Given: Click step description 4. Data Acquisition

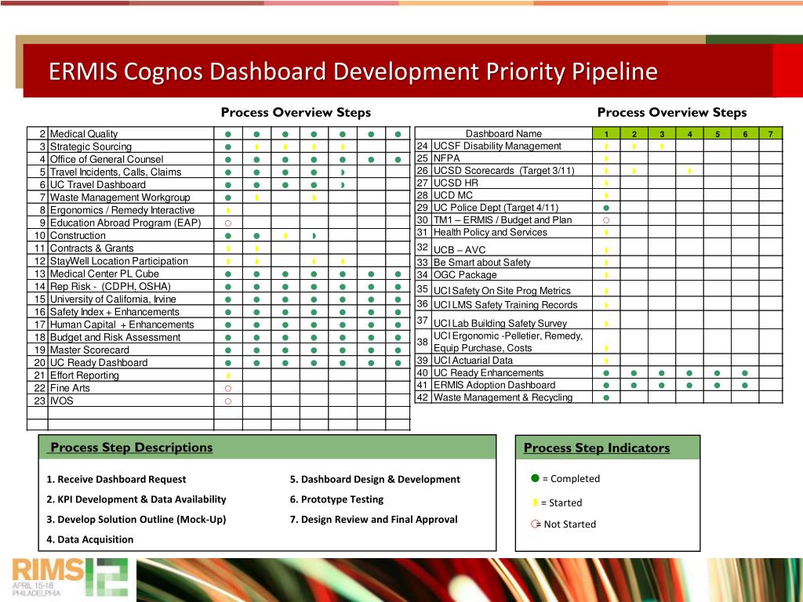Looking at the screenshot, I should (x=89, y=539).
